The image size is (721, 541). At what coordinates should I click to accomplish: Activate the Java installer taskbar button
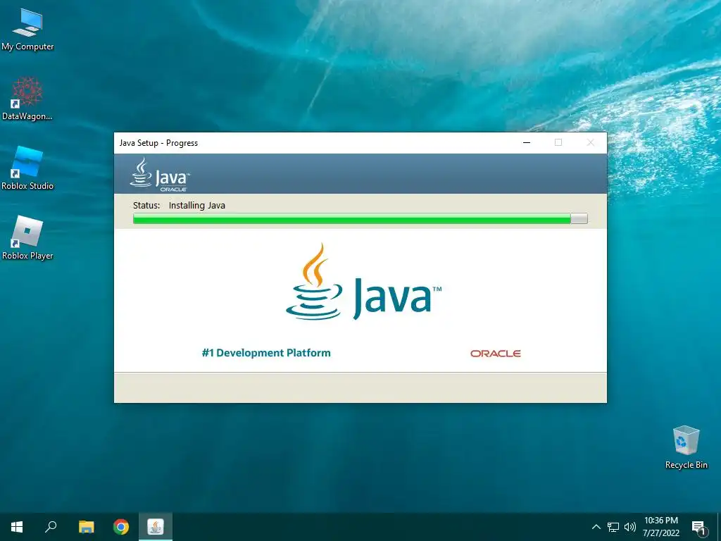point(156,527)
